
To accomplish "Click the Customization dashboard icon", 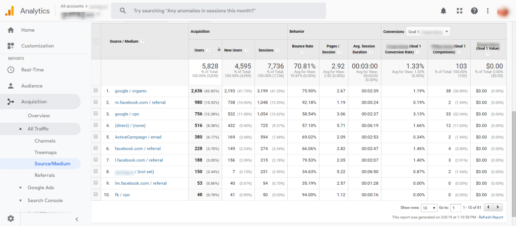I will (x=11, y=46).
